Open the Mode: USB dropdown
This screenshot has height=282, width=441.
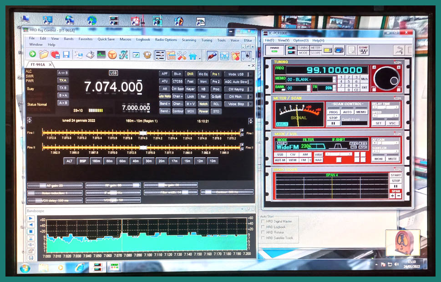pyautogui.click(x=238, y=74)
